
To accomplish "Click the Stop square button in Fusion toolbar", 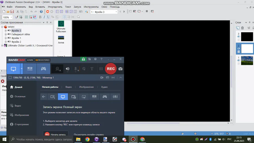I will point(147,11).
